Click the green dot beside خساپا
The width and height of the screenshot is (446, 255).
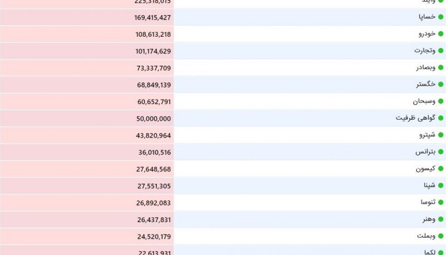(x=441, y=17)
